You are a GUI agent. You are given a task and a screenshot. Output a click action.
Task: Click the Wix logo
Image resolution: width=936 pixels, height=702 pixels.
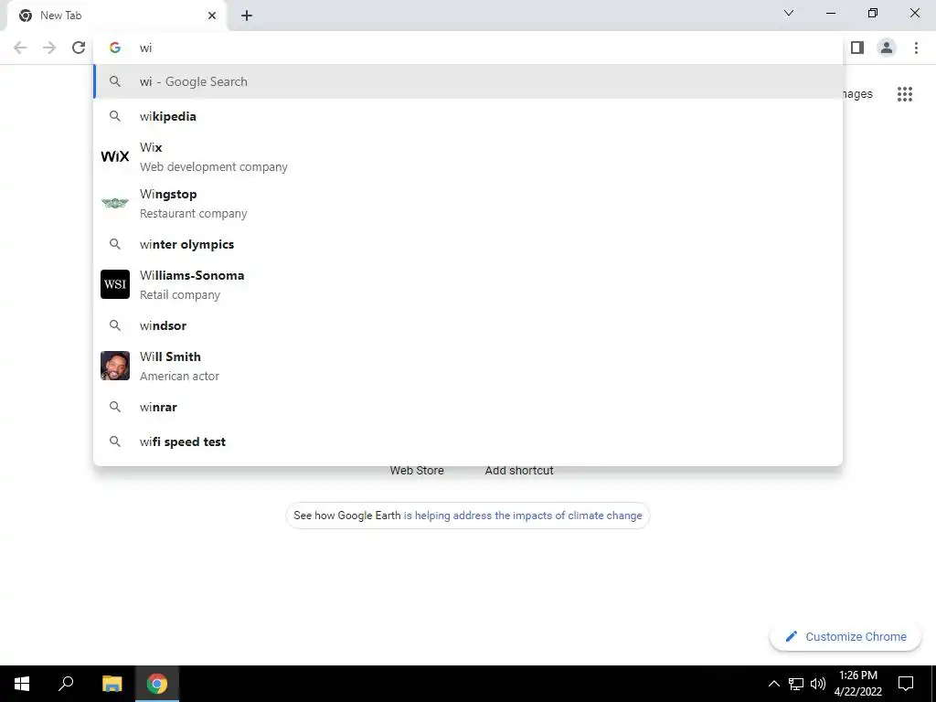(115, 156)
